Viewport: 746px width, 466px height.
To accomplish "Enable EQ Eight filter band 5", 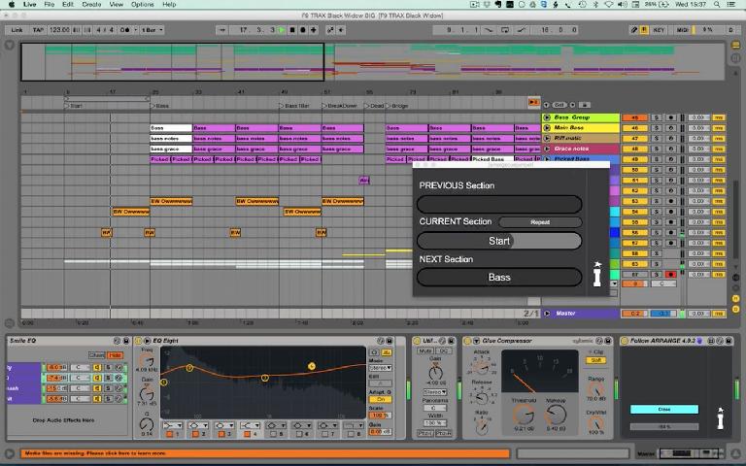I will (273, 434).
